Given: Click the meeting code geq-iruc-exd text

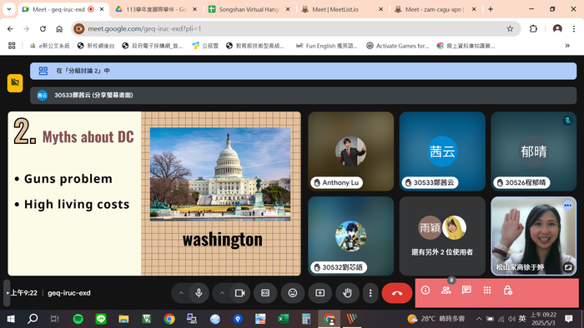Looking at the screenshot, I should pyautogui.click(x=69, y=293).
